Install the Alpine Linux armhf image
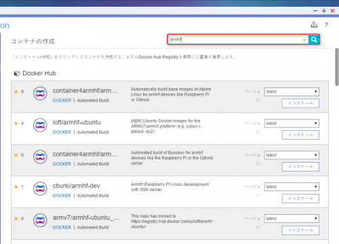 (x=300, y=103)
